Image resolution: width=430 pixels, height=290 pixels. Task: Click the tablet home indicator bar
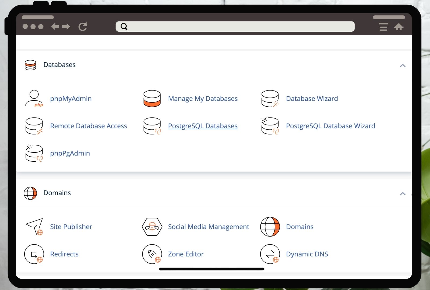[x=212, y=269]
